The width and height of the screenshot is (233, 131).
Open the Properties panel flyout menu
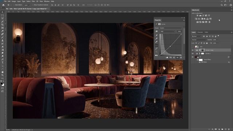point(184,20)
